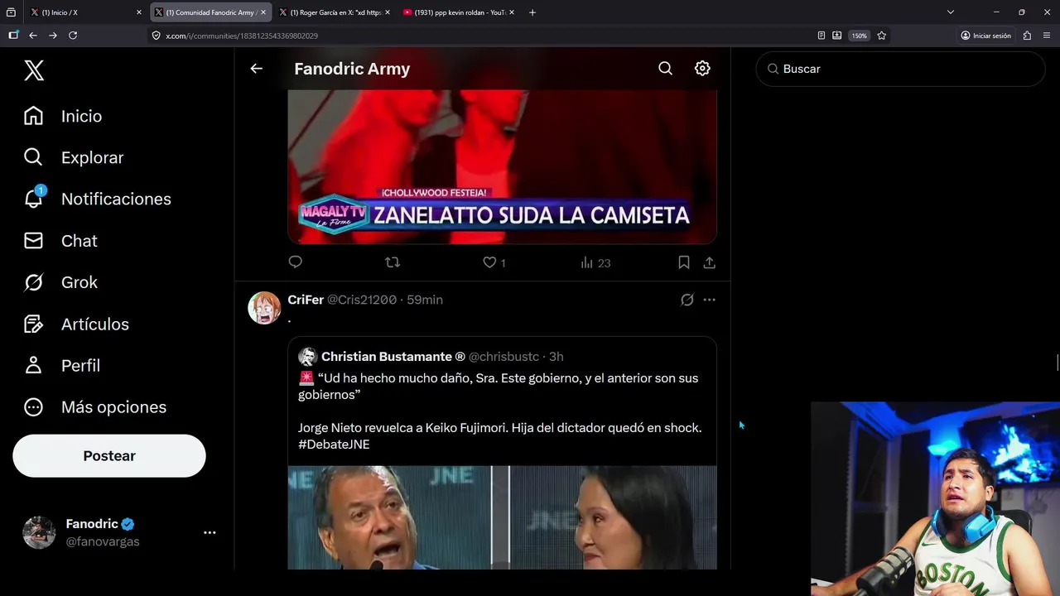The width and height of the screenshot is (1060, 596).
Task: Reset the 150% zoom level badge
Action: (860, 36)
